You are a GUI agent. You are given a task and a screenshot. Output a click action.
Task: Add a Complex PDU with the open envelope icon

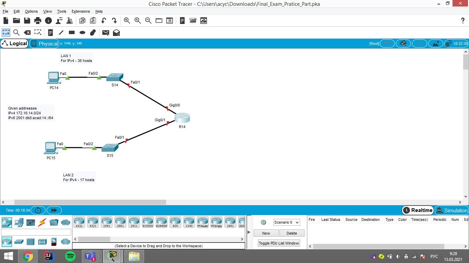(116, 33)
